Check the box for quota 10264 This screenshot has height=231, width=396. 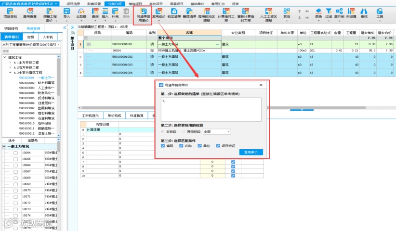[16, 153]
